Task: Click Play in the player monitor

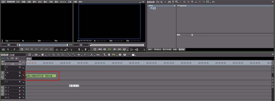Action: (37, 50)
